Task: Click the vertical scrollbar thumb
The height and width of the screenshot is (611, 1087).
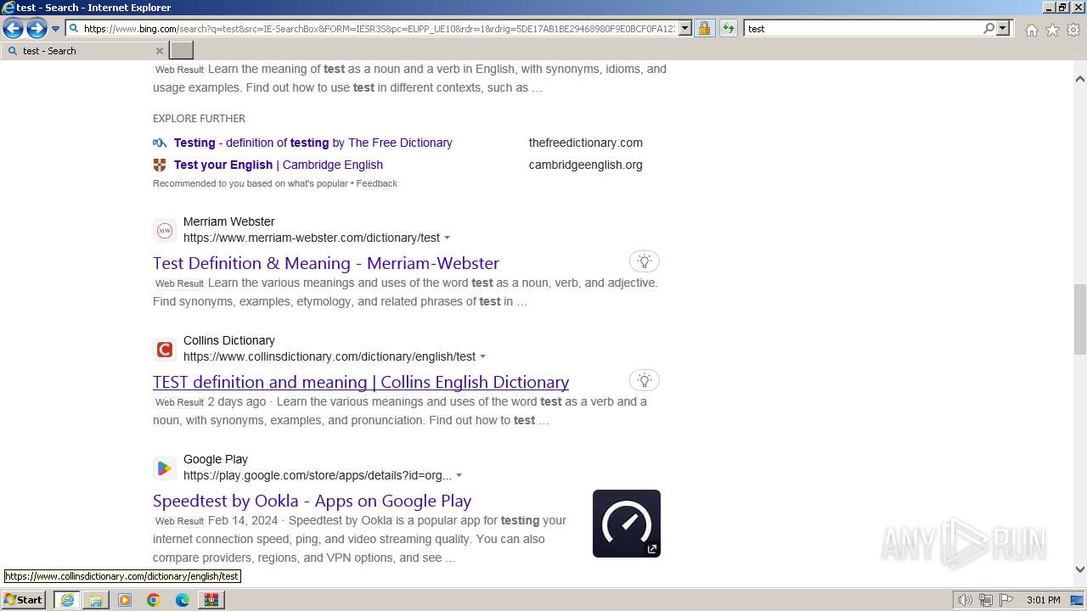Action: pyautogui.click(x=1080, y=319)
